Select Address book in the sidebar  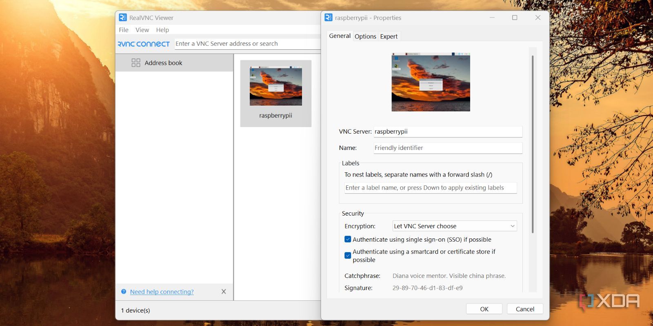click(x=174, y=63)
